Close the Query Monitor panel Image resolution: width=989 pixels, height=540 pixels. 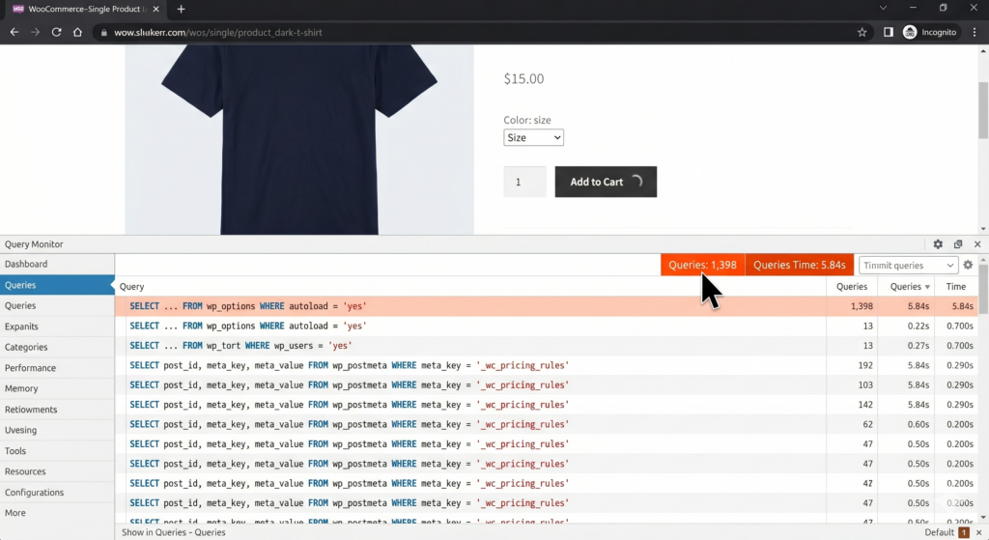click(977, 244)
